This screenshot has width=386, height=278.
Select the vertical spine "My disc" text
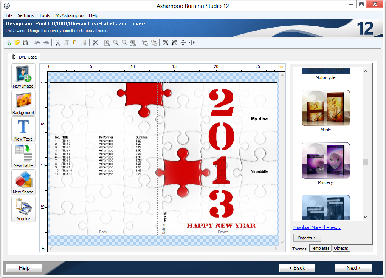pyautogui.click(x=165, y=217)
